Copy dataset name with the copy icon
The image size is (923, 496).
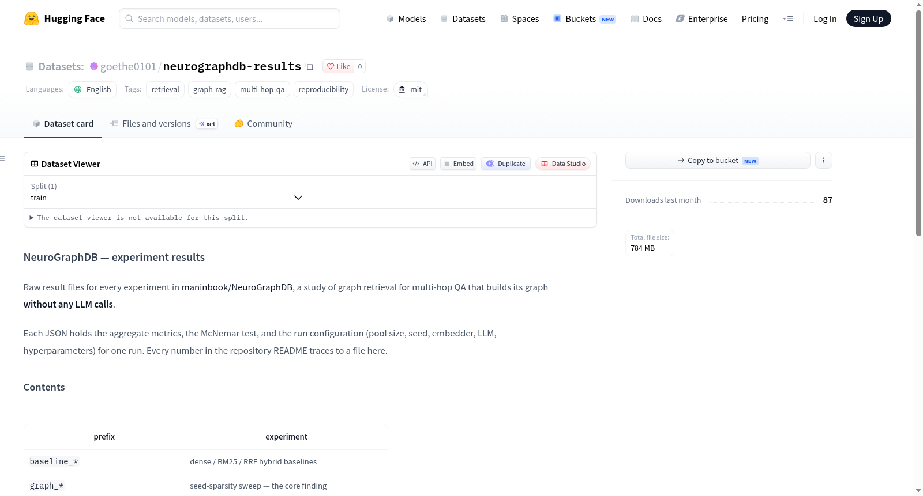point(309,66)
